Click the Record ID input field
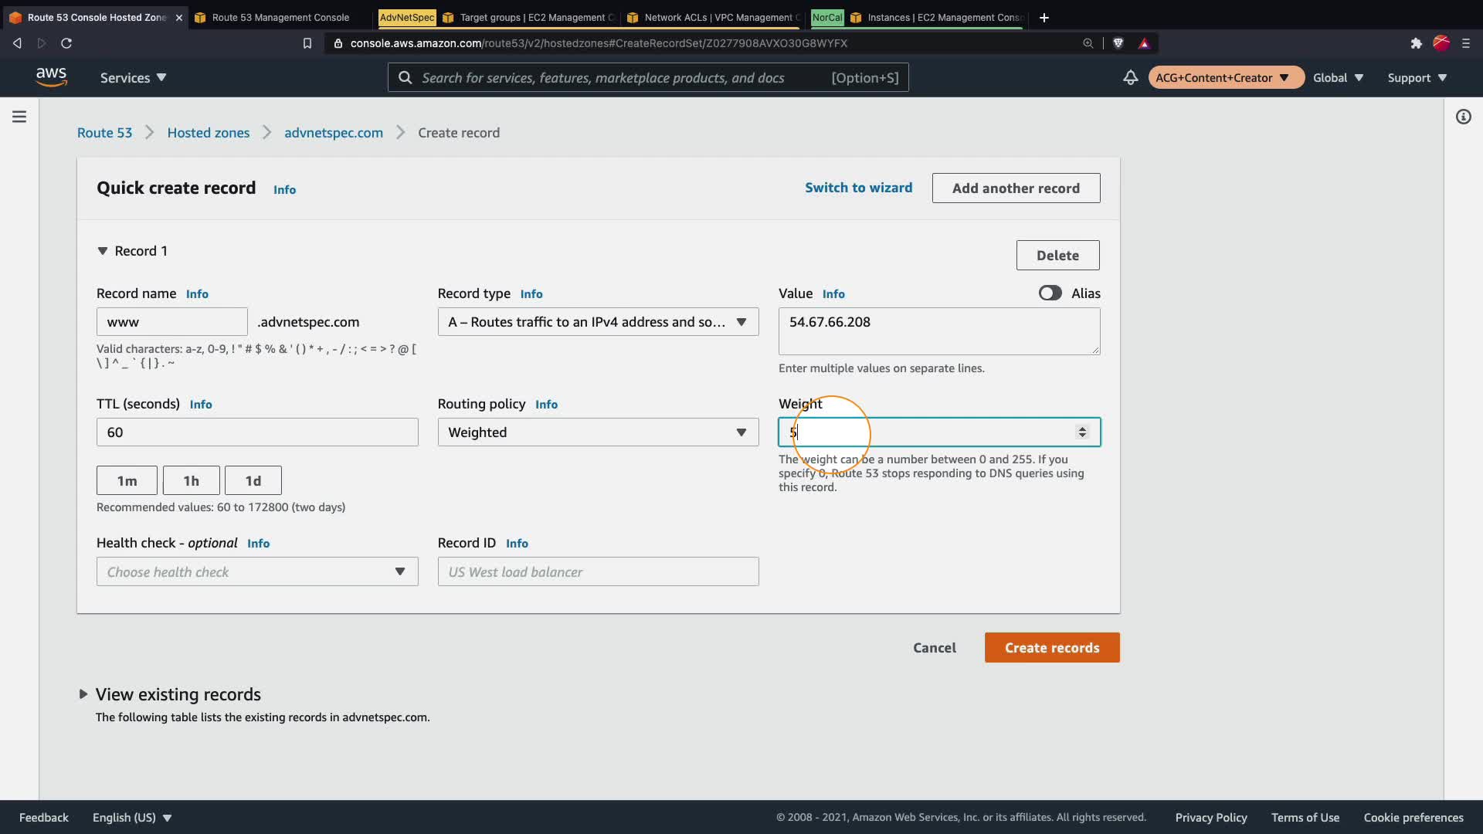The image size is (1483, 834). (x=598, y=572)
